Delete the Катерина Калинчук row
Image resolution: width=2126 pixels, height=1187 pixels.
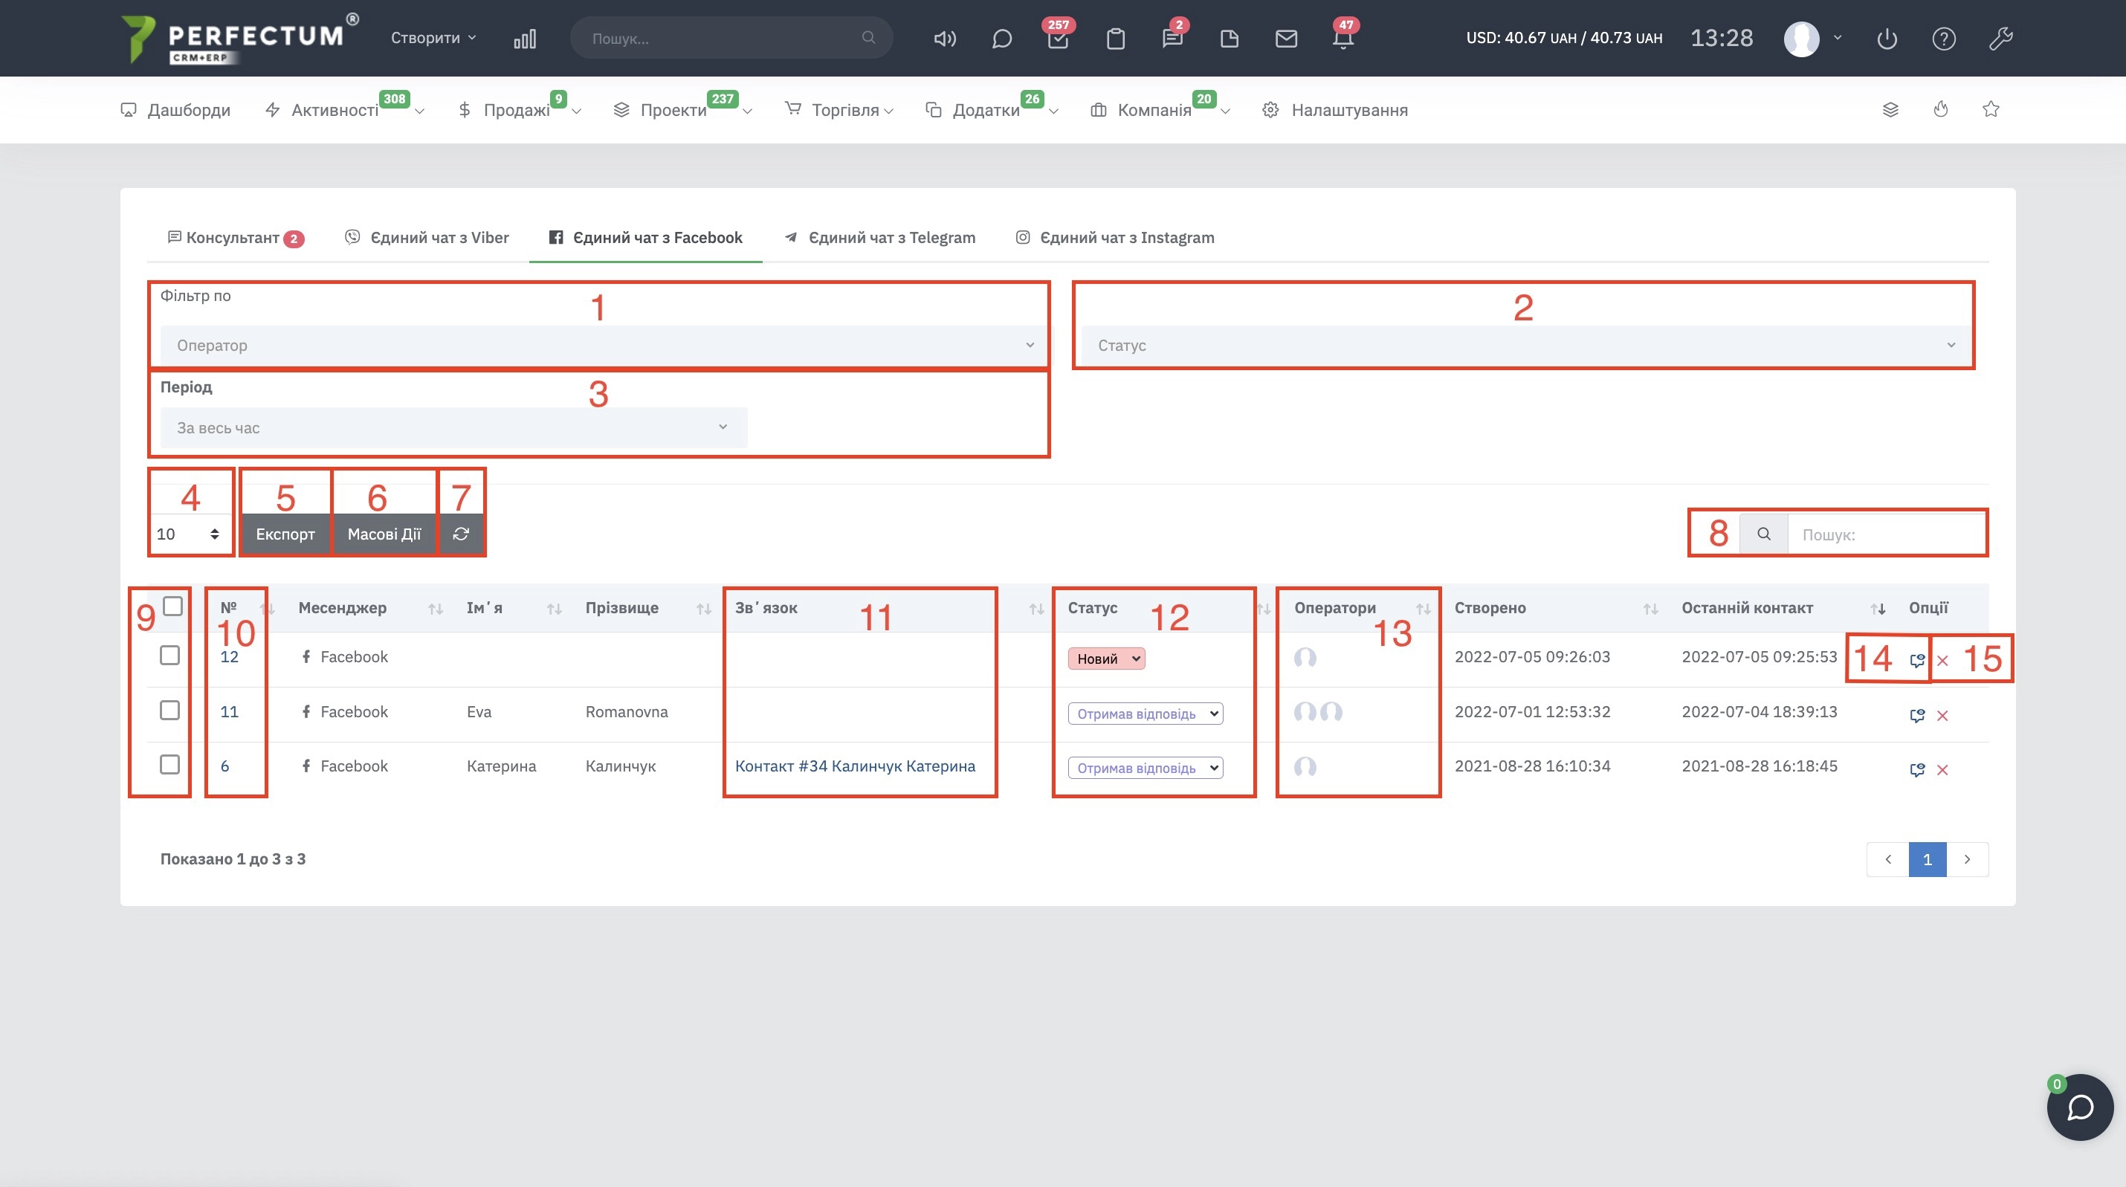coord(1943,770)
